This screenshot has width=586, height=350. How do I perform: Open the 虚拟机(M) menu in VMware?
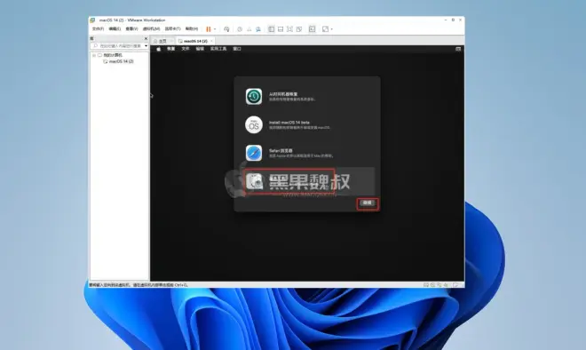click(151, 28)
